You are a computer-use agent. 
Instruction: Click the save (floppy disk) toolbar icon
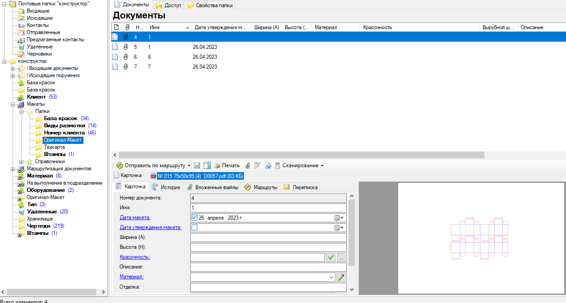pyautogui.click(x=197, y=165)
